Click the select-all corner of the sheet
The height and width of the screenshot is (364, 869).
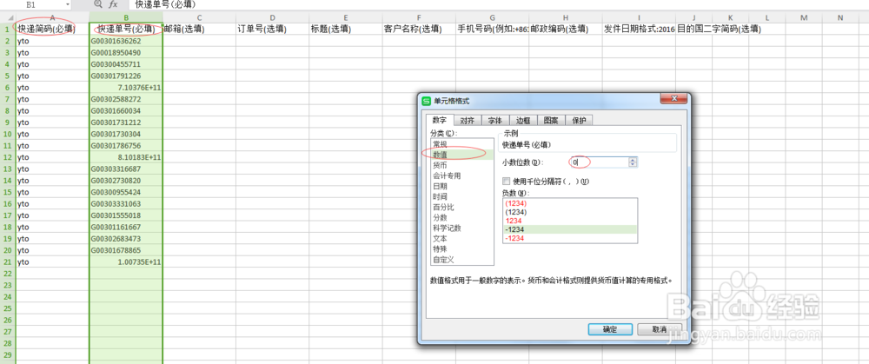[x=8, y=17]
